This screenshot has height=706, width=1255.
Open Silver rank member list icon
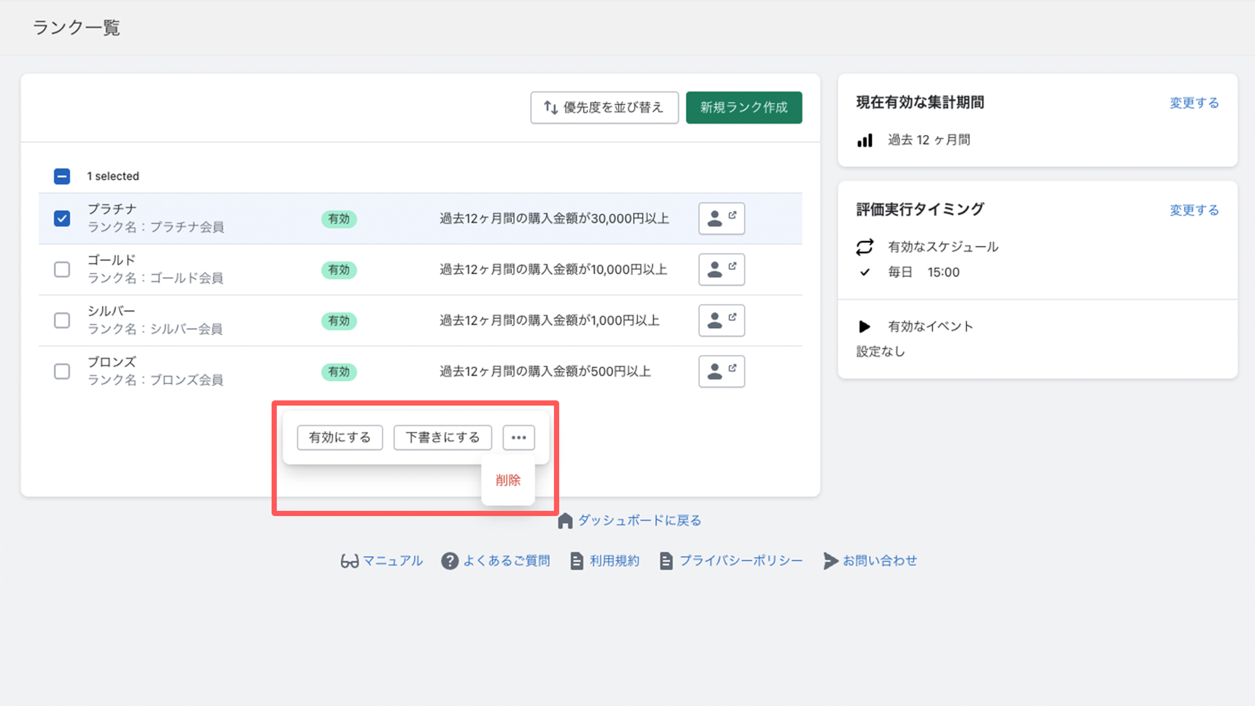coord(722,320)
